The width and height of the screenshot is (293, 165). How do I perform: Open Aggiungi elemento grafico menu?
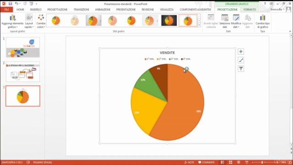pyautogui.click(x=12, y=22)
